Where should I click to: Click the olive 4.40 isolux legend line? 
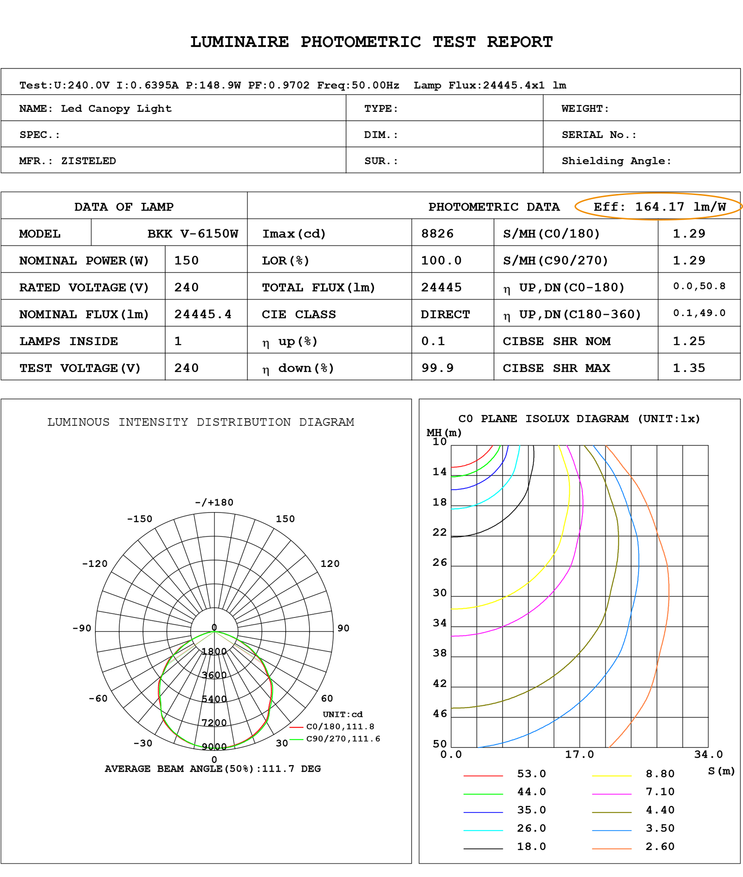pos(612,812)
